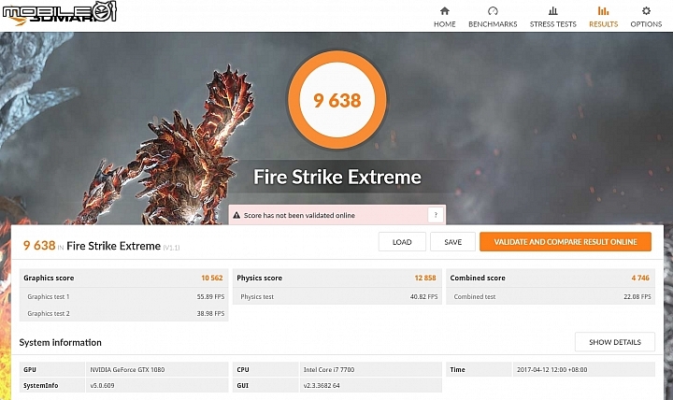Click the Graphics test 1 row
Viewport: 673px width, 400px height.
[124, 296]
